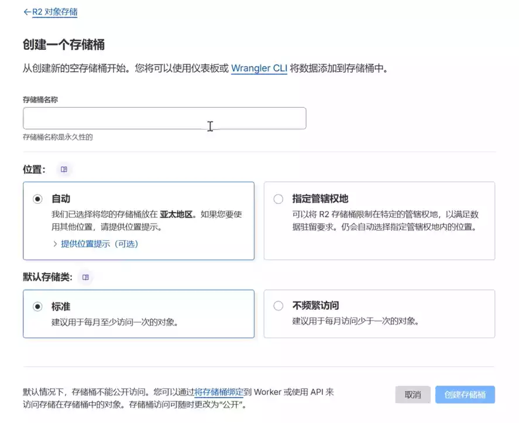Open the docs icon next to 默认存储类

[85, 277]
